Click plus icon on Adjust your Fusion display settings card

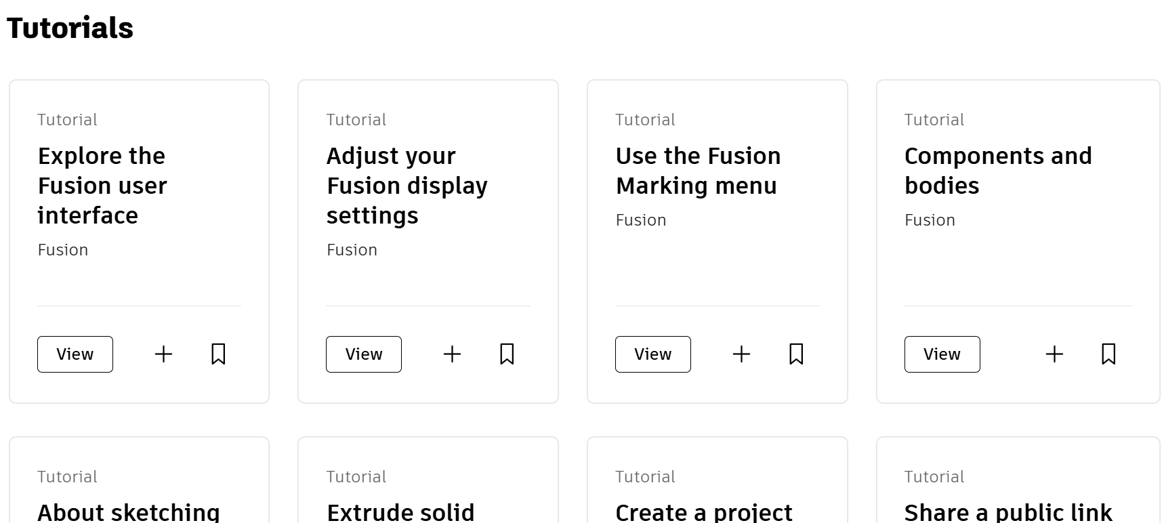tap(452, 354)
